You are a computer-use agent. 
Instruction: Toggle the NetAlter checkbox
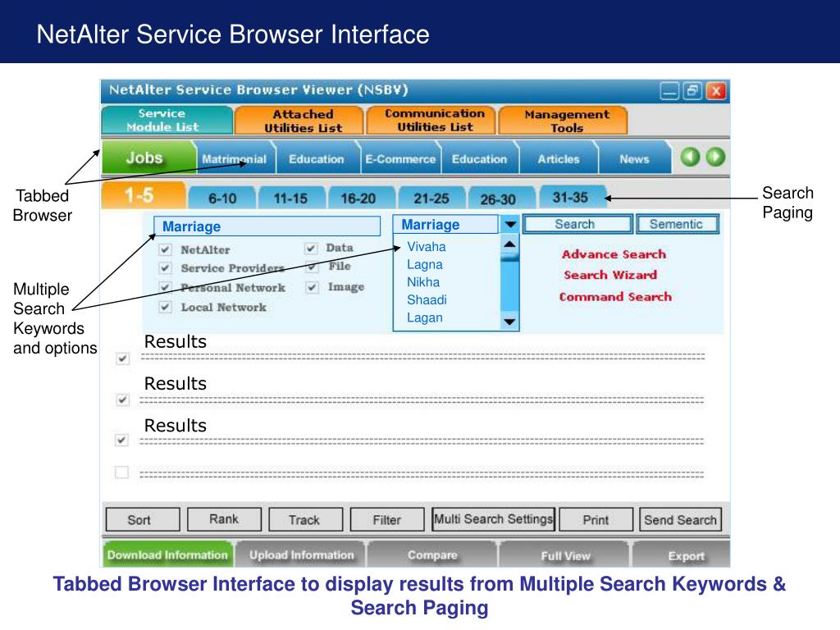165,249
